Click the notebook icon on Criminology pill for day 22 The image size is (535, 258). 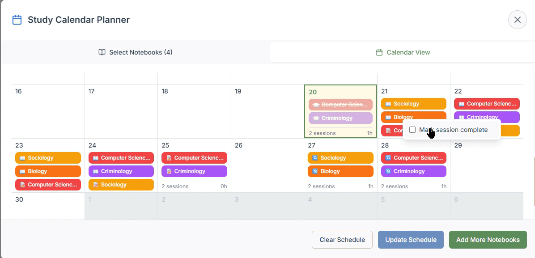461,117
